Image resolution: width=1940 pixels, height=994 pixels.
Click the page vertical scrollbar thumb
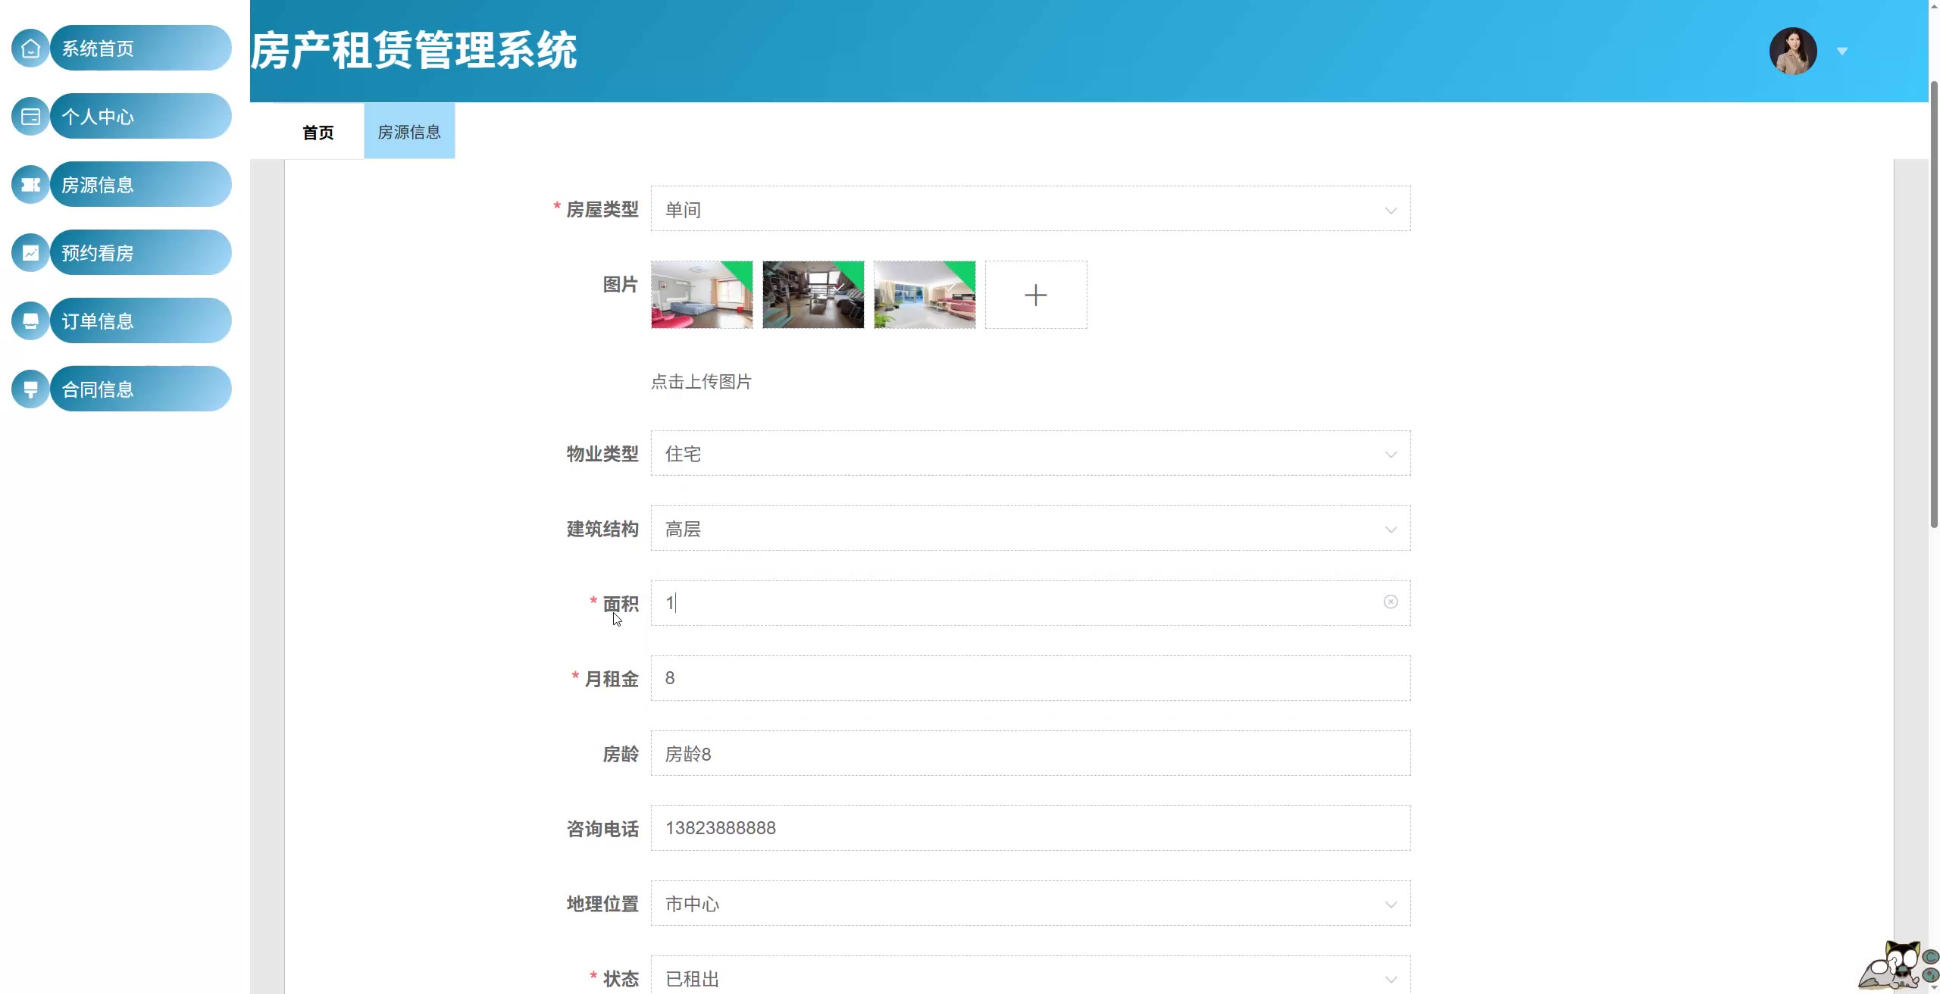coord(1933,303)
